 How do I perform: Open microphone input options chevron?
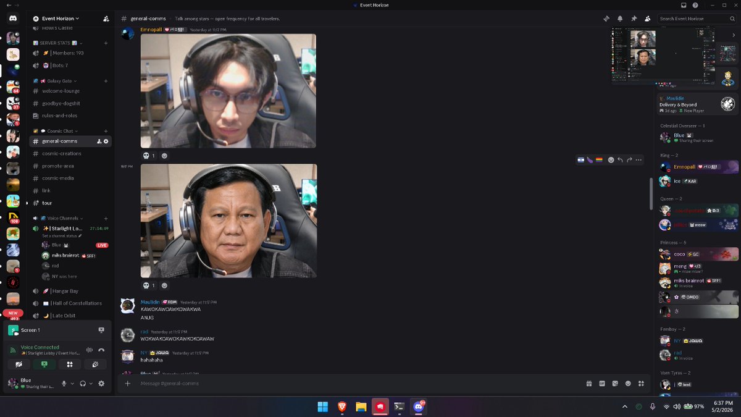[72, 384]
